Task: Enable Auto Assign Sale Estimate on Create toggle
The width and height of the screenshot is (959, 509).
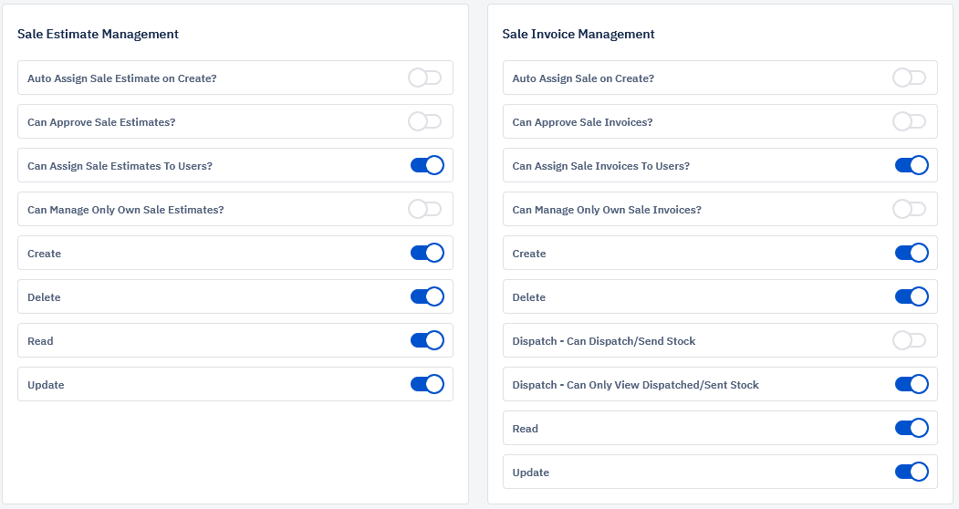Action: [x=425, y=78]
